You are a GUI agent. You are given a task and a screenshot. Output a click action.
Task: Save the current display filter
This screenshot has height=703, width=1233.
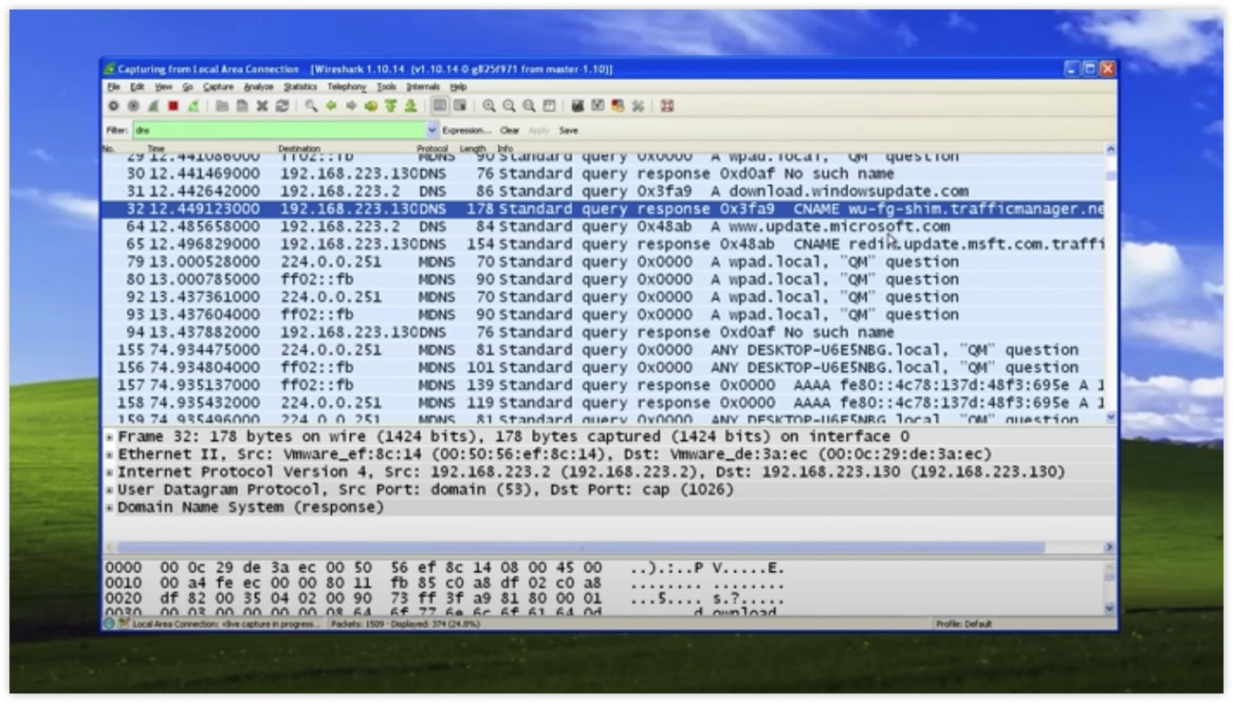pyautogui.click(x=568, y=130)
